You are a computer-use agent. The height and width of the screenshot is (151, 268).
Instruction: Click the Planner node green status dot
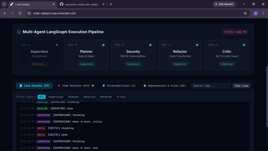(103, 45)
